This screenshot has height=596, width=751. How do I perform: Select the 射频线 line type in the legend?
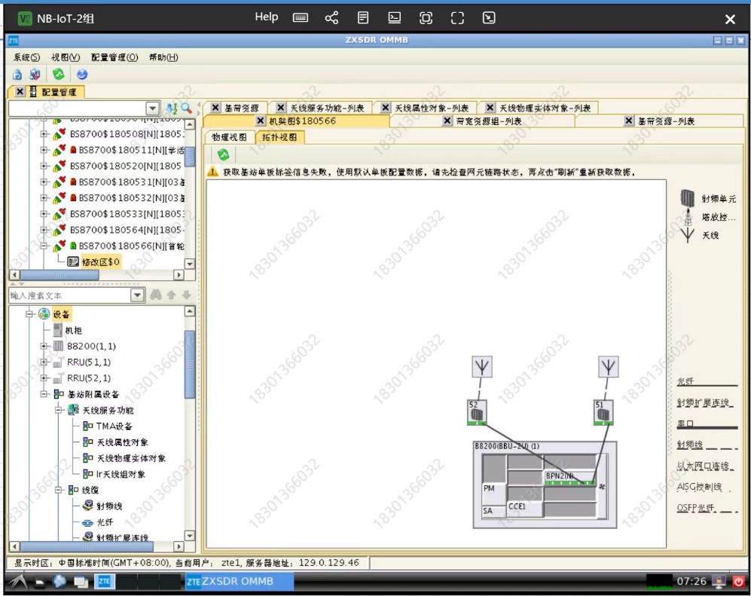click(x=707, y=445)
